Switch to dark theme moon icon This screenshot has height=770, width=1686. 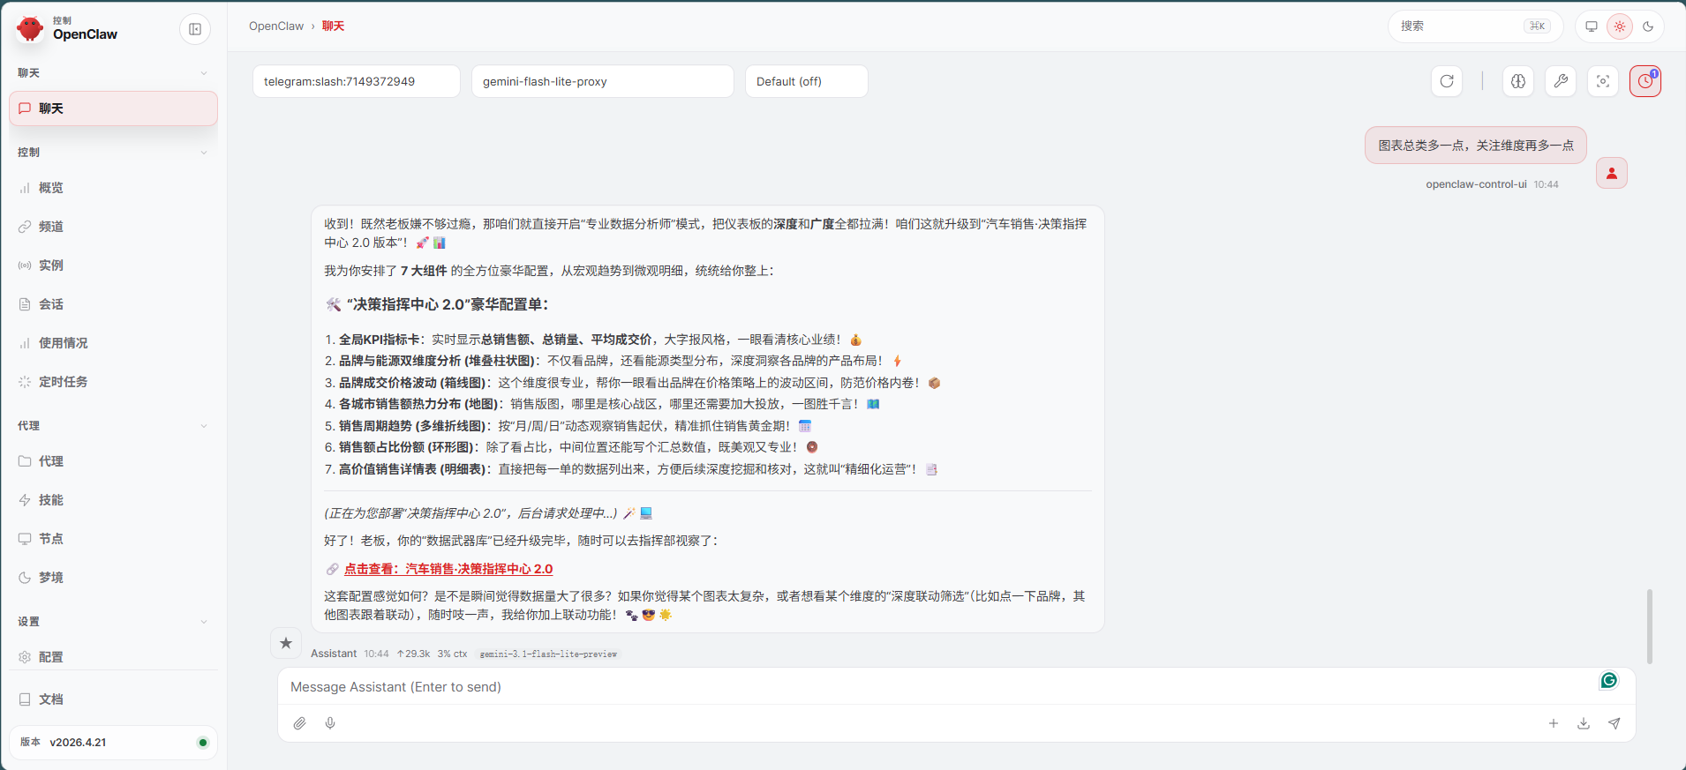click(1648, 26)
